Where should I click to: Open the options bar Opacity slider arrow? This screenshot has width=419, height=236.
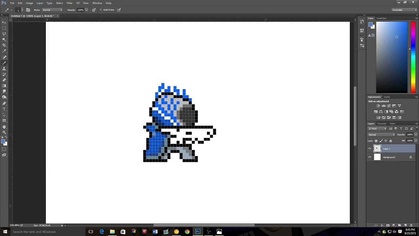[86, 10]
